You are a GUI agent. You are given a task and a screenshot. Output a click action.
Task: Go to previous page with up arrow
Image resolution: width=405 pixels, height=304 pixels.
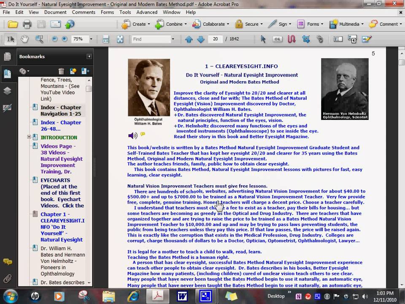pos(189,39)
